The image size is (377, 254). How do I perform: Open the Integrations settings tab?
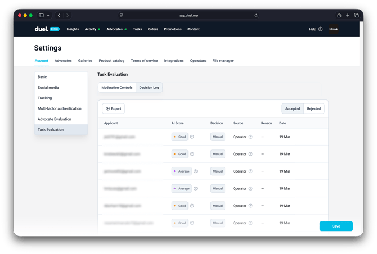tap(174, 61)
